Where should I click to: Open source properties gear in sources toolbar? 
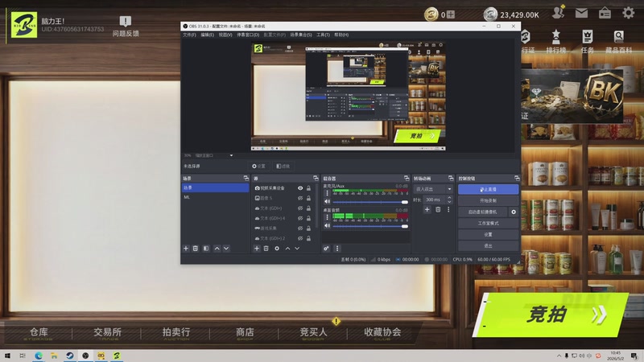click(277, 249)
